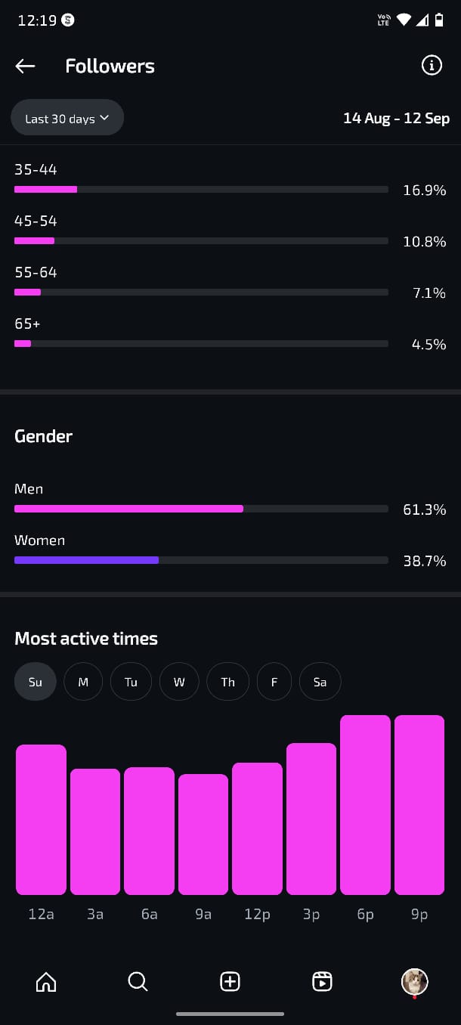Go to the Home feed icon
The width and height of the screenshot is (461, 1025).
click(46, 981)
